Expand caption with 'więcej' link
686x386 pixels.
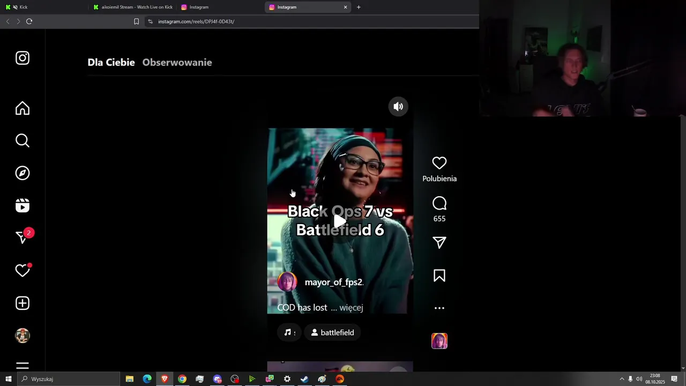click(x=351, y=308)
